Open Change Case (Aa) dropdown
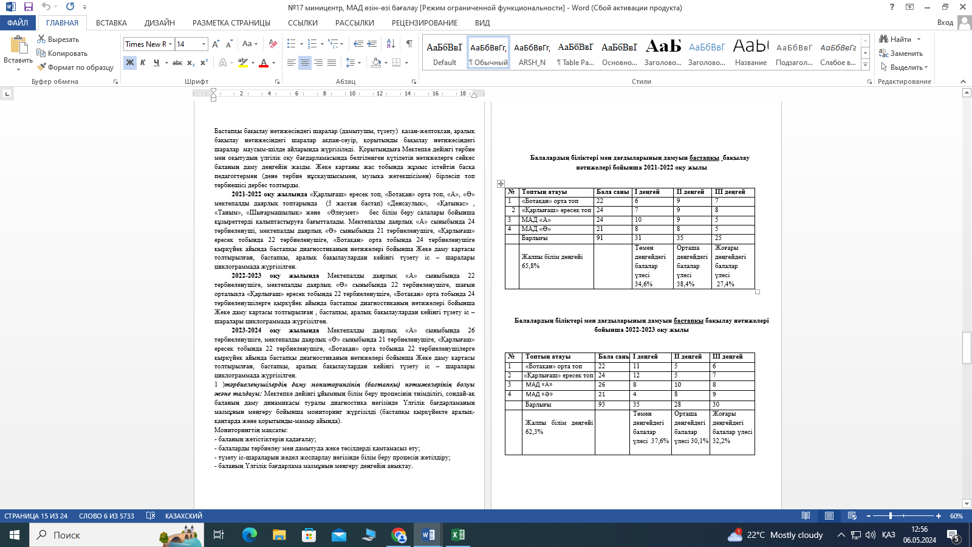Image resolution: width=972 pixels, height=547 pixels. 250,44
